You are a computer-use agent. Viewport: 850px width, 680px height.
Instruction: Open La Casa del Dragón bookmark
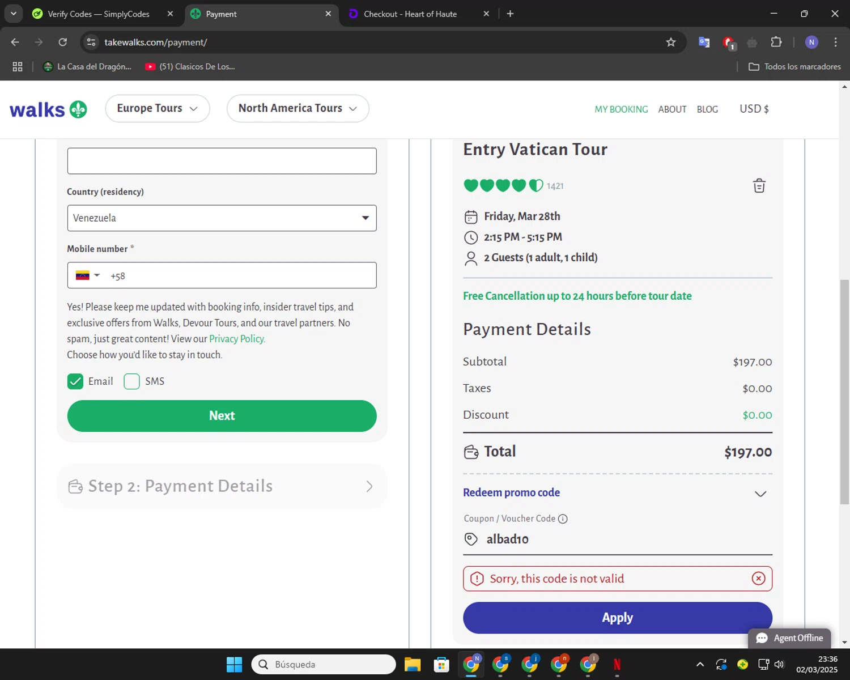pyautogui.click(x=87, y=66)
